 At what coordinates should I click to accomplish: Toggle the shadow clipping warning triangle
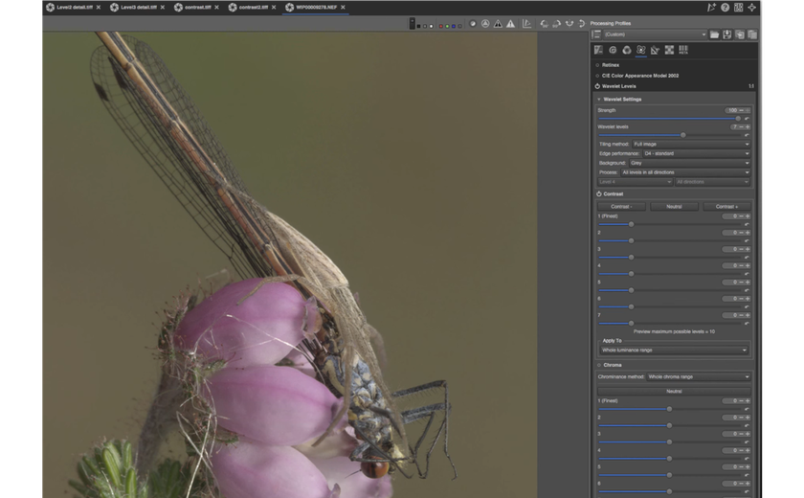(x=498, y=24)
